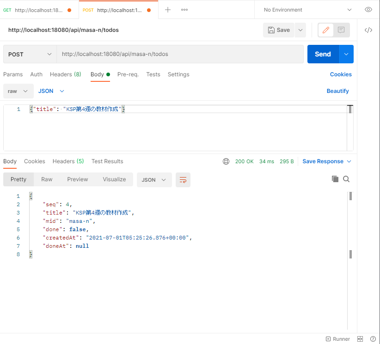Open the help icon in the status bar
380x344 pixels.
(373, 339)
